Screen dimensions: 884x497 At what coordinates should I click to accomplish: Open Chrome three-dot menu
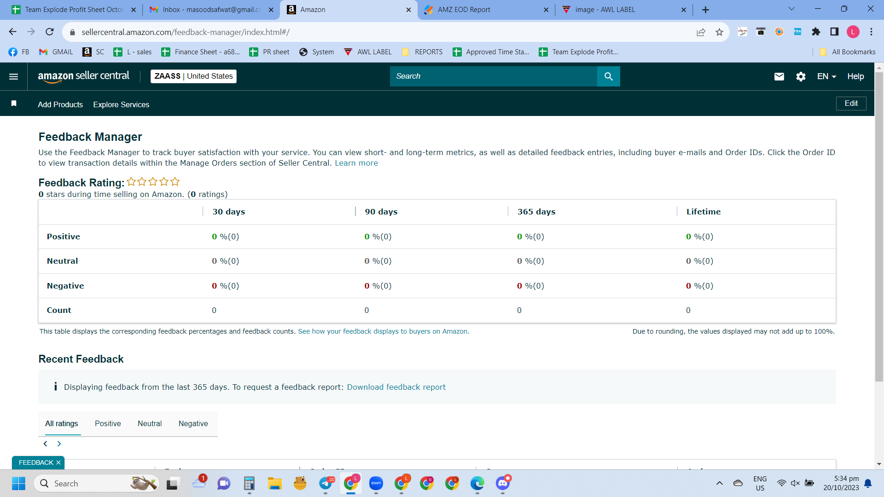871,32
